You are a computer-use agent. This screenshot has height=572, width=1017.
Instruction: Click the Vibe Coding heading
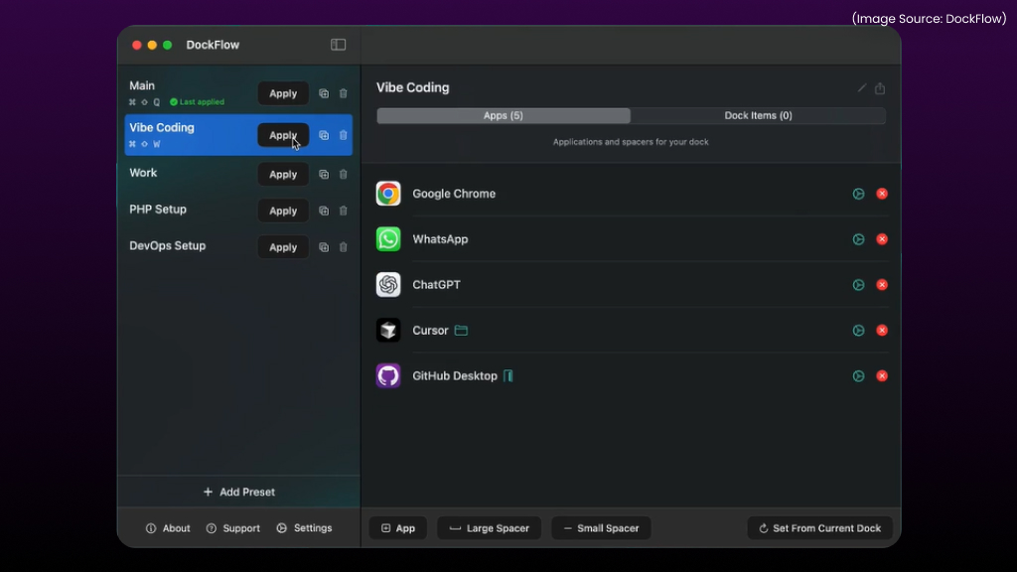click(x=412, y=87)
